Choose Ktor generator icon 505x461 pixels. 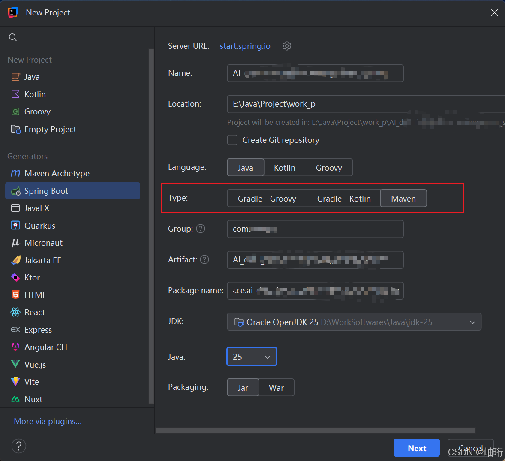click(15, 277)
